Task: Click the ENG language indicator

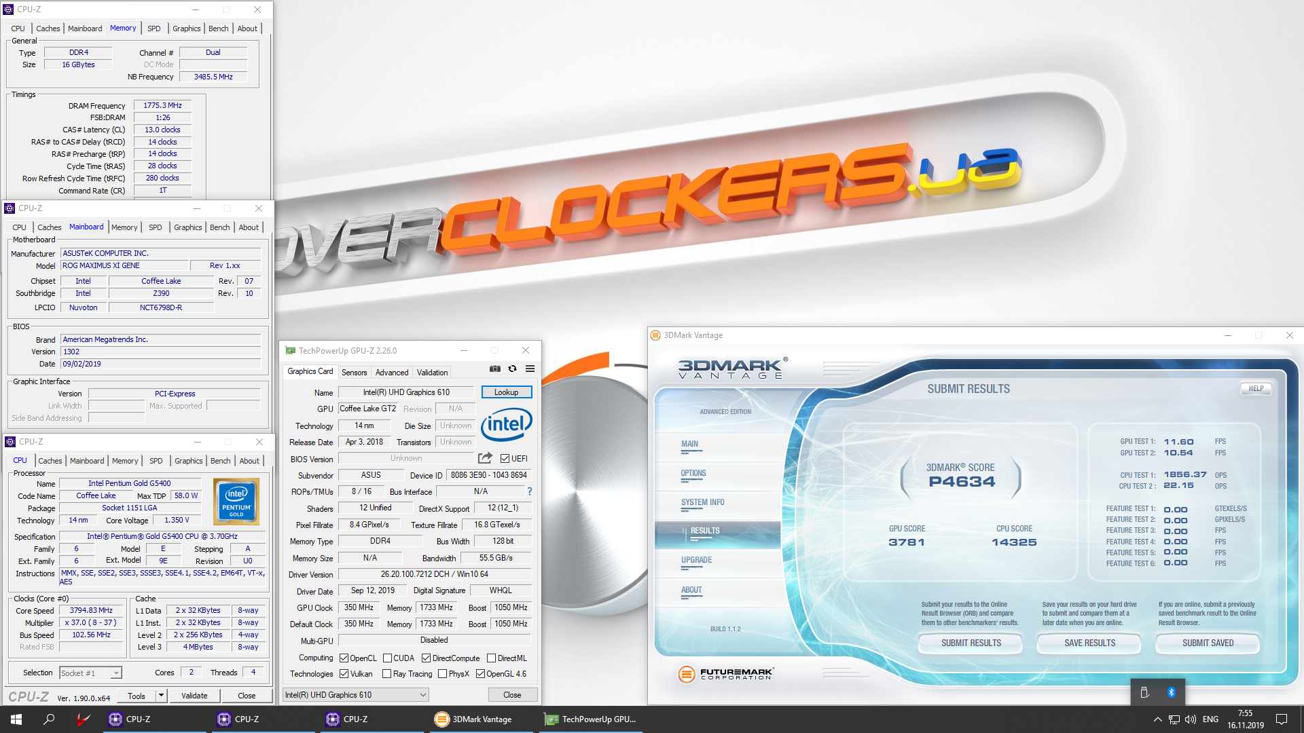Action: coord(1210,719)
